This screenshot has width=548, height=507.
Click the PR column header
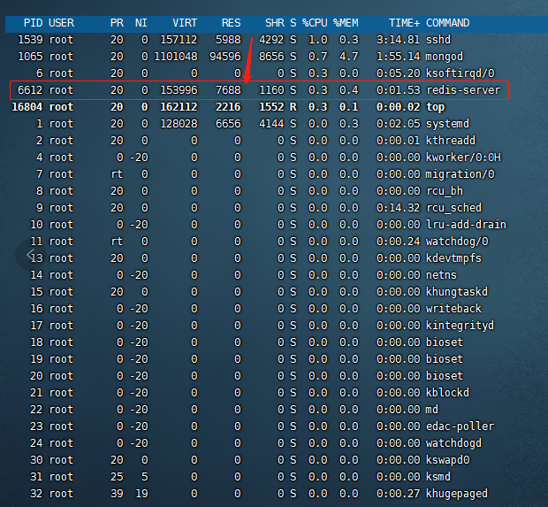point(117,23)
